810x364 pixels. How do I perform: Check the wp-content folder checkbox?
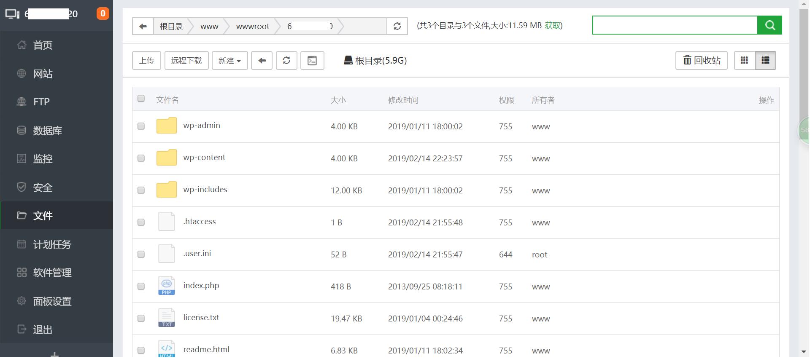point(141,158)
